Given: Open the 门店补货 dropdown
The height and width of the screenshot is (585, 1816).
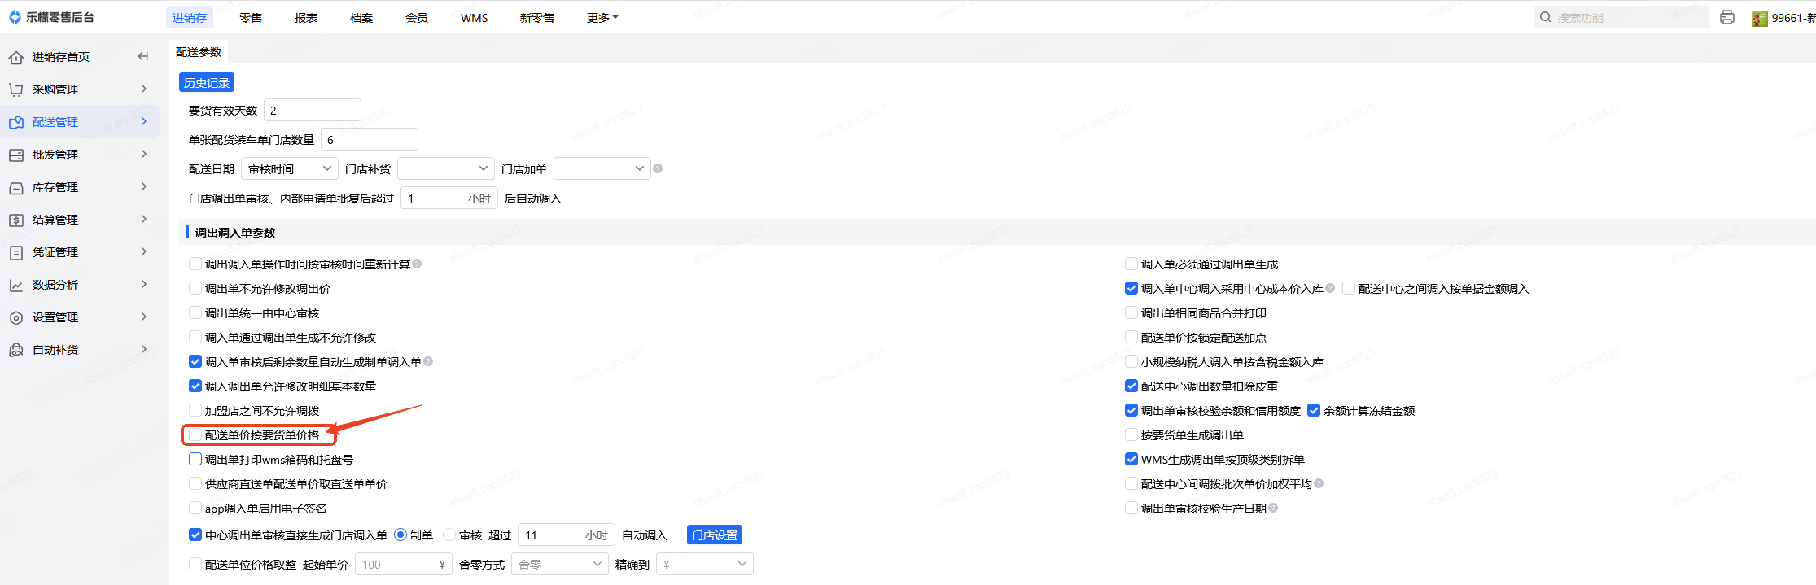Looking at the screenshot, I should pyautogui.click(x=445, y=168).
